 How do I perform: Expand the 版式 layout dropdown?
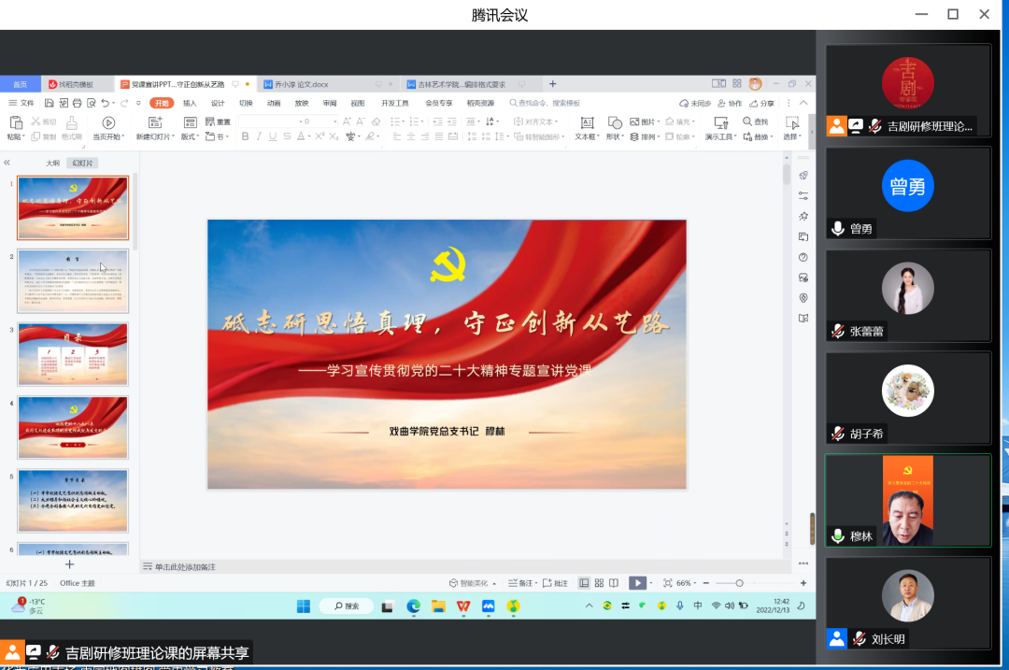pyautogui.click(x=190, y=136)
